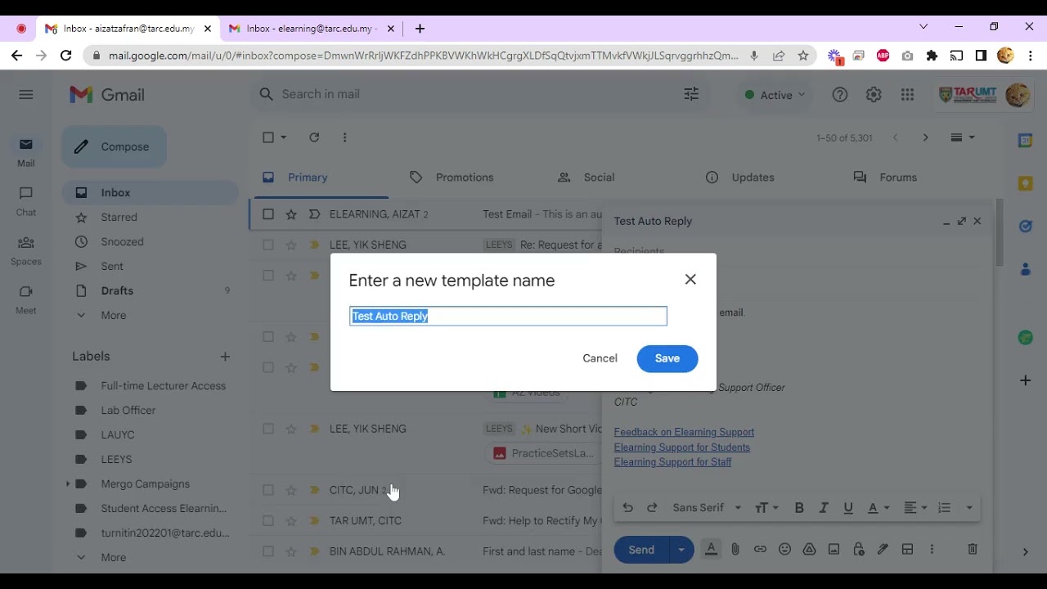Image resolution: width=1047 pixels, height=589 pixels.
Task: Star the TAR UMT, CITC email
Action: (291, 520)
